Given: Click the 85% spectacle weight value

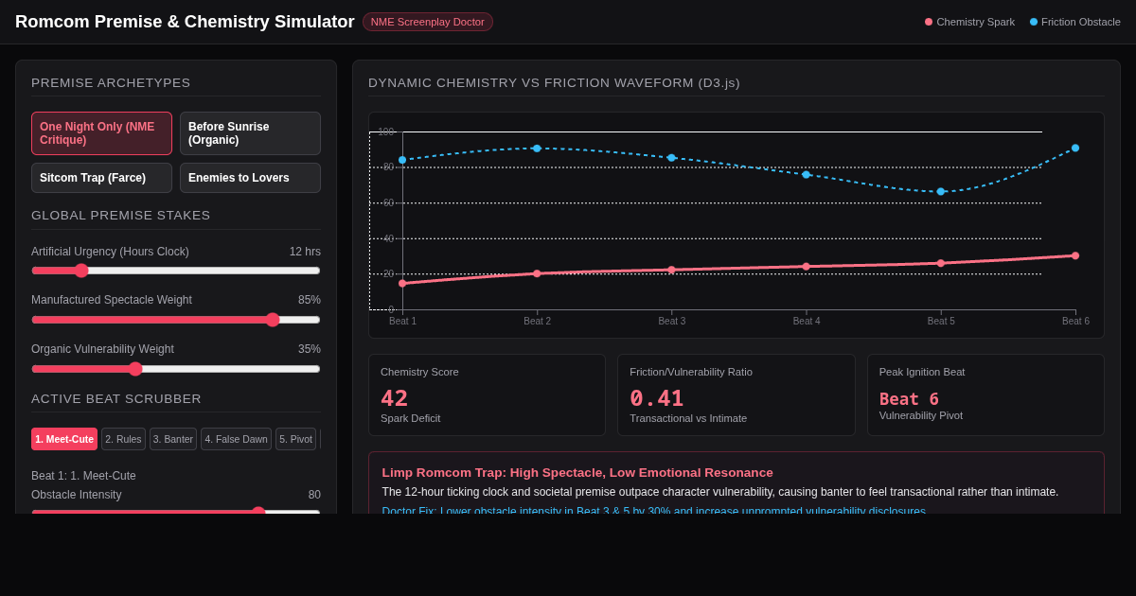Looking at the screenshot, I should coord(310,300).
